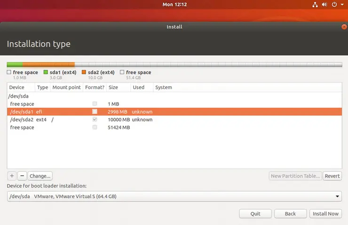Click the minus icon to remove partition
This screenshot has width=348, height=225.
22,176
